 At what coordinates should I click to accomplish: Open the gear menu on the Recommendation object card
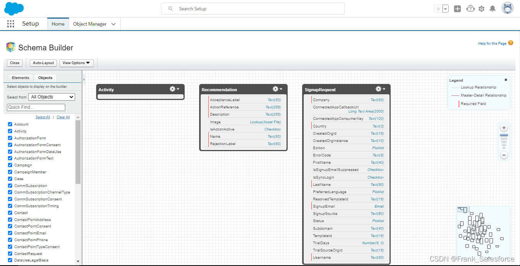click(275, 89)
